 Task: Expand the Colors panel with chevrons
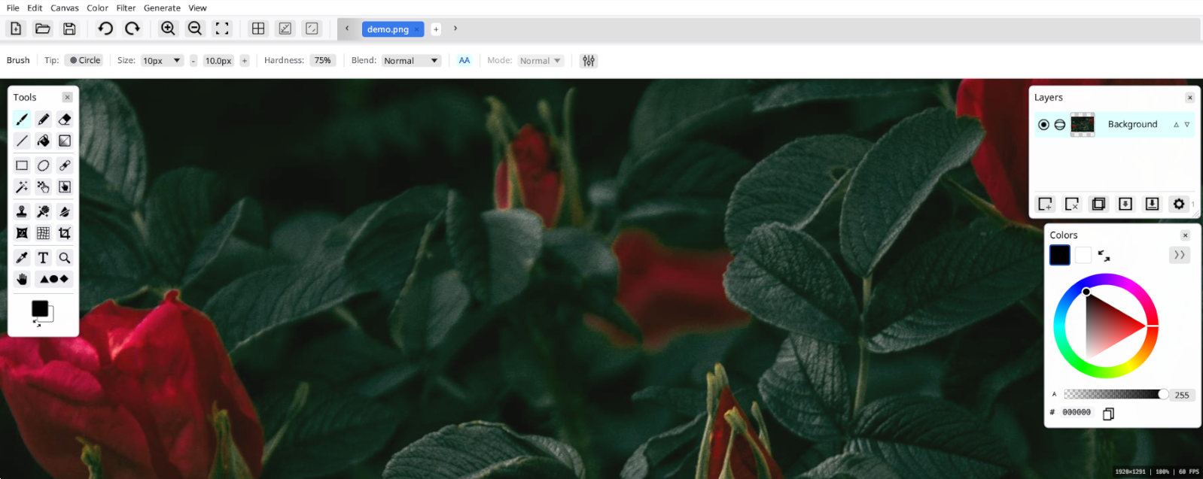click(1180, 255)
